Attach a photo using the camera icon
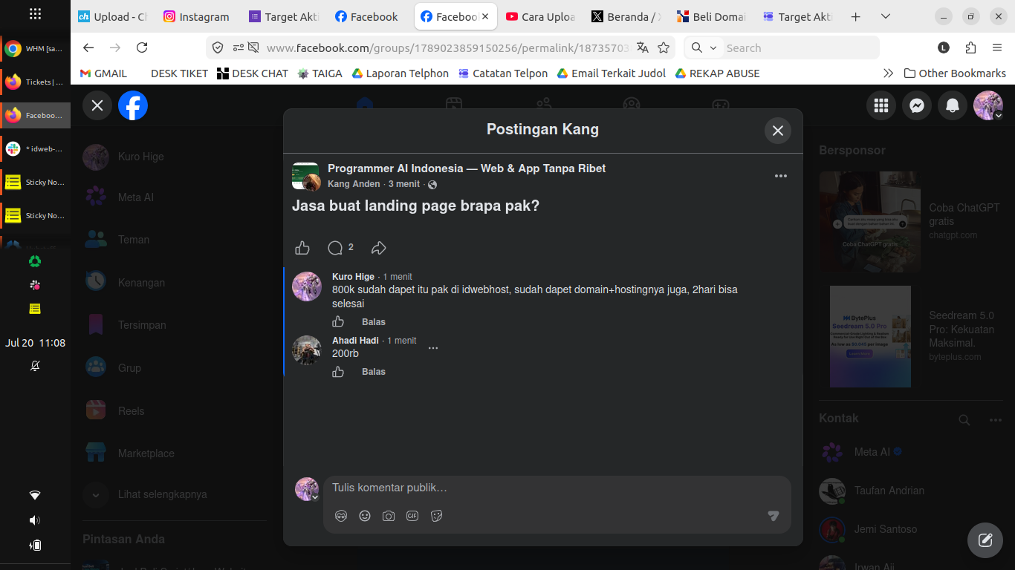Screen dimensions: 1015x570 [389, 516]
